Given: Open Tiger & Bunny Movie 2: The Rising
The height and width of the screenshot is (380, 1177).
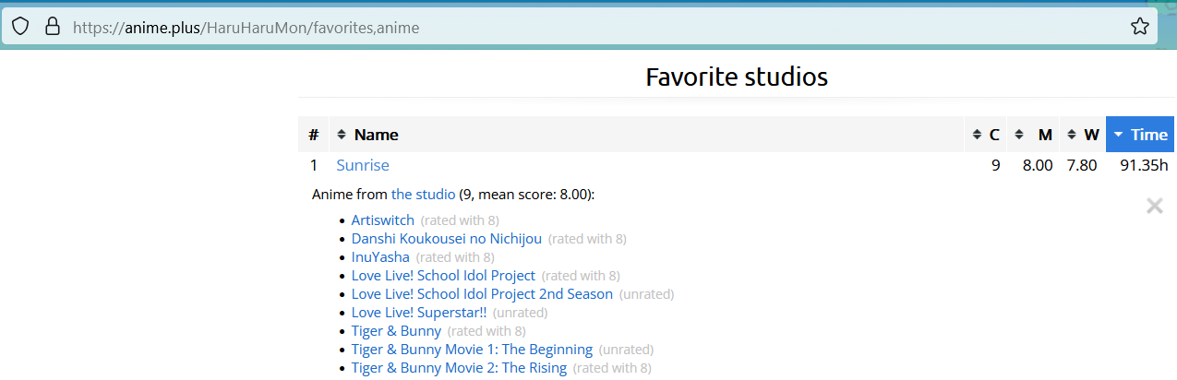Looking at the screenshot, I should click(459, 368).
